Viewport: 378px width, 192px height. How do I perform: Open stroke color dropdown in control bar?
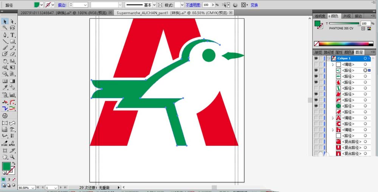click(53, 5)
